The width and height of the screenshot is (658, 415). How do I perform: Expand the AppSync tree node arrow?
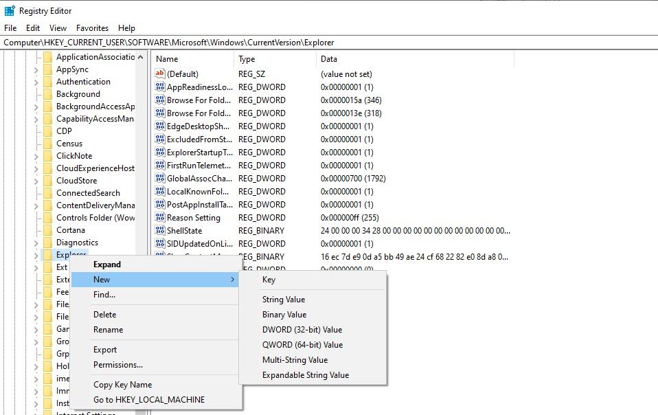click(36, 69)
